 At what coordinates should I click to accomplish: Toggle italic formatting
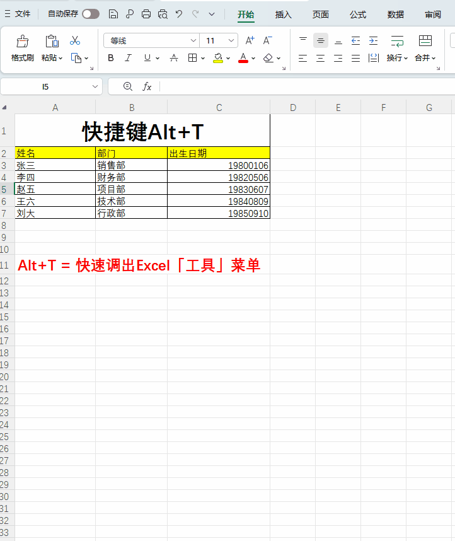(x=129, y=58)
